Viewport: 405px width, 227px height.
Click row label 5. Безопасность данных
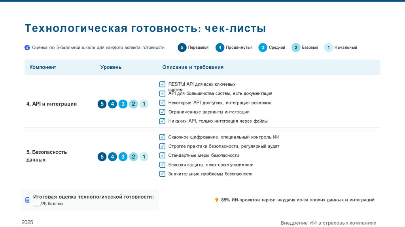tap(47, 156)
